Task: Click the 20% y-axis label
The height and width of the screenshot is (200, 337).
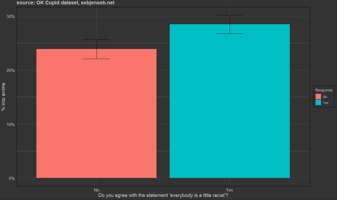Action: [x=11, y=70]
